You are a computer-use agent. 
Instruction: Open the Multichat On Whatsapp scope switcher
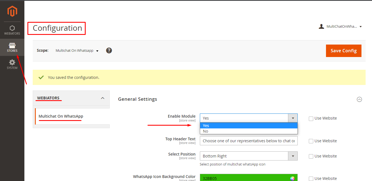click(77, 51)
